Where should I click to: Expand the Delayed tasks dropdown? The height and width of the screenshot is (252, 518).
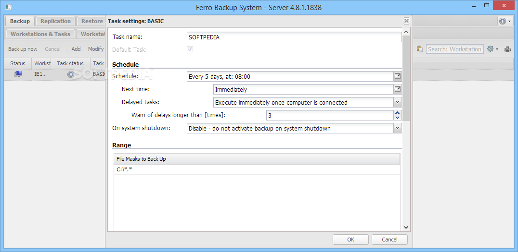point(398,102)
